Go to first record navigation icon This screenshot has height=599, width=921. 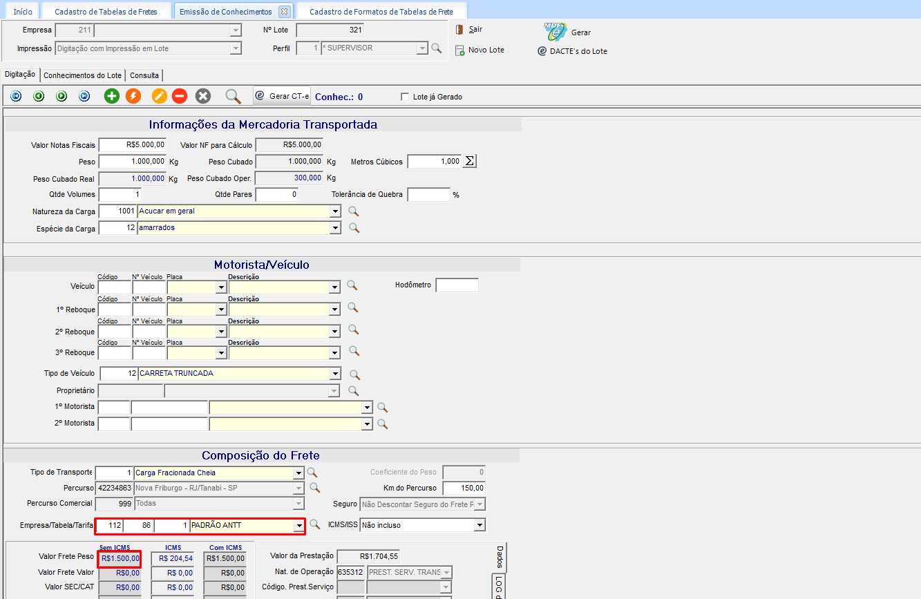(16, 97)
